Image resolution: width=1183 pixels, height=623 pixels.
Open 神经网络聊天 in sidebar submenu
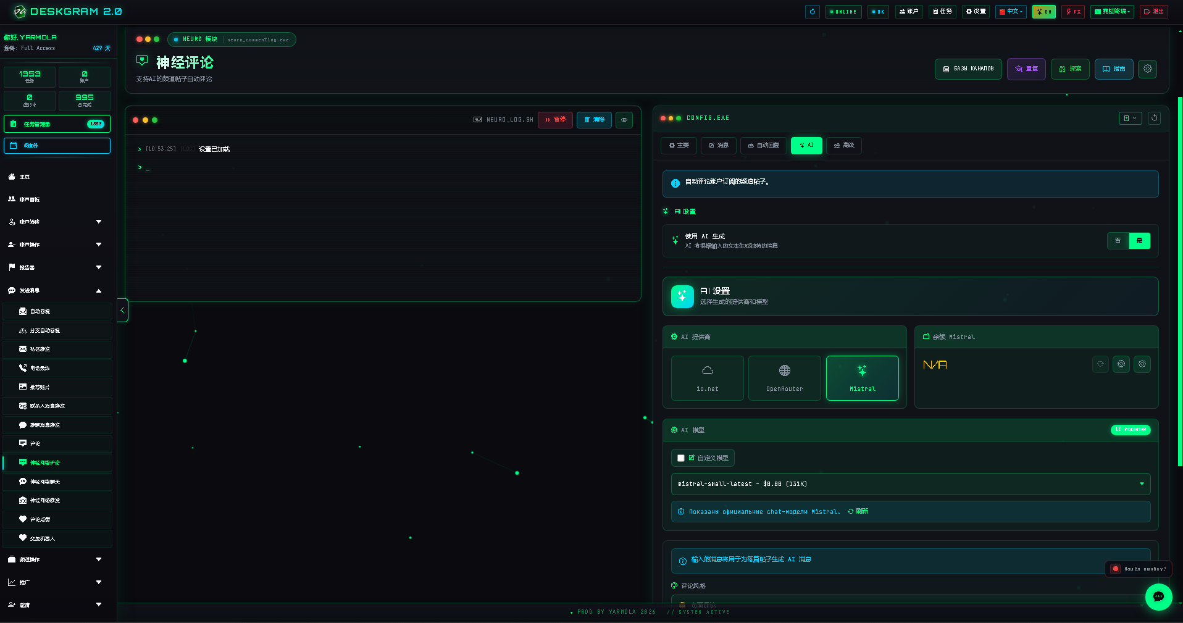point(57,482)
